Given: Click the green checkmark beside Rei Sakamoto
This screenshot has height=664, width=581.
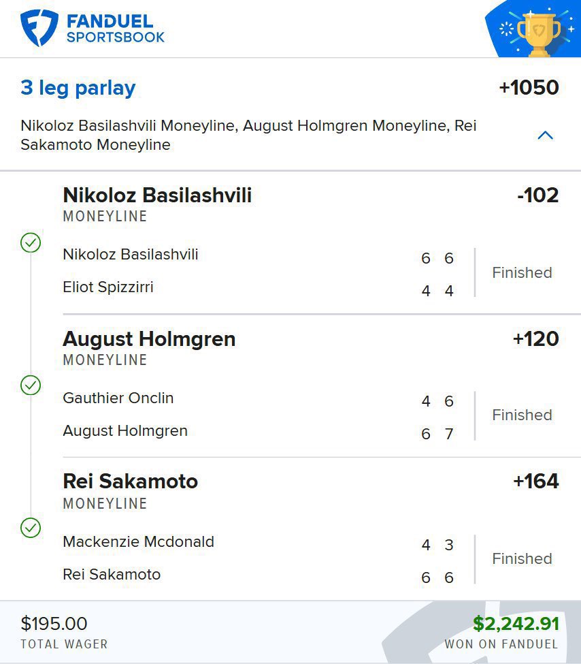Looking at the screenshot, I should (x=31, y=528).
